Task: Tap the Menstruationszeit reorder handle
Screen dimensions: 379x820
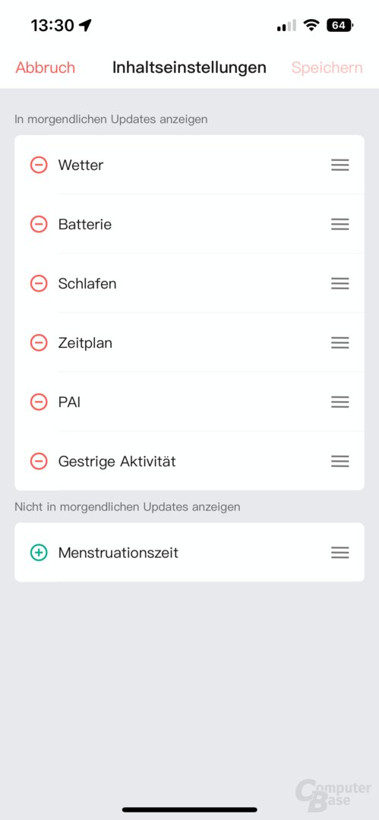Action: pyautogui.click(x=340, y=553)
